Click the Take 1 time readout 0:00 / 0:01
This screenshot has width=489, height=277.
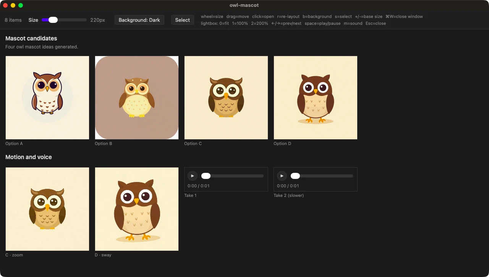(x=199, y=186)
